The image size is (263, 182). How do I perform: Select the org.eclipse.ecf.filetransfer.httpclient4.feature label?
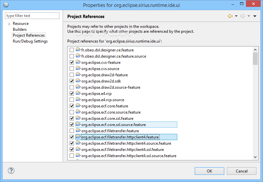point(120,137)
